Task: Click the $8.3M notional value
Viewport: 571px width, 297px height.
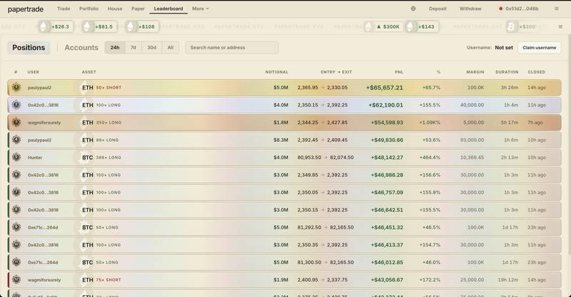Action: pyautogui.click(x=281, y=141)
